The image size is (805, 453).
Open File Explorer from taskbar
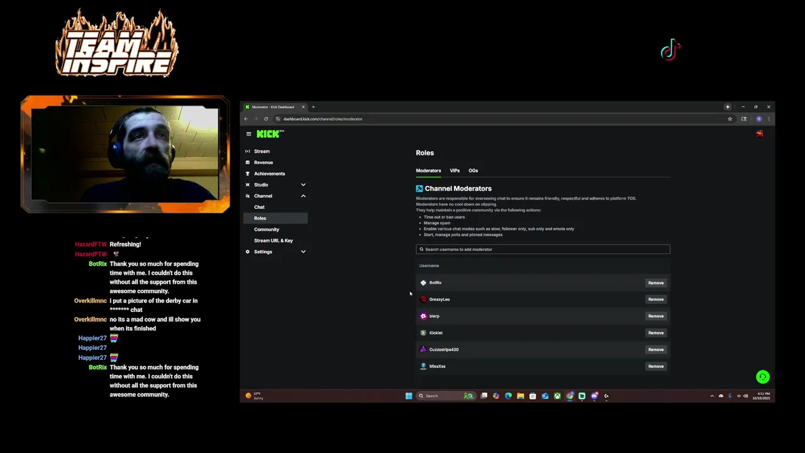pyautogui.click(x=520, y=396)
